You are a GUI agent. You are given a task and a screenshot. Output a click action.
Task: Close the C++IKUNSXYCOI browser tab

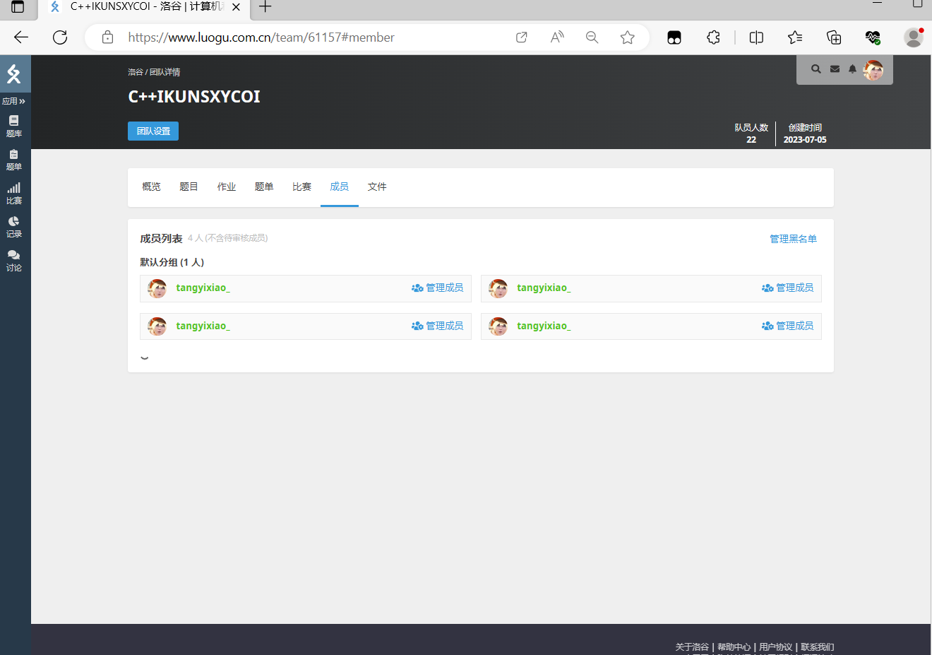click(x=237, y=7)
